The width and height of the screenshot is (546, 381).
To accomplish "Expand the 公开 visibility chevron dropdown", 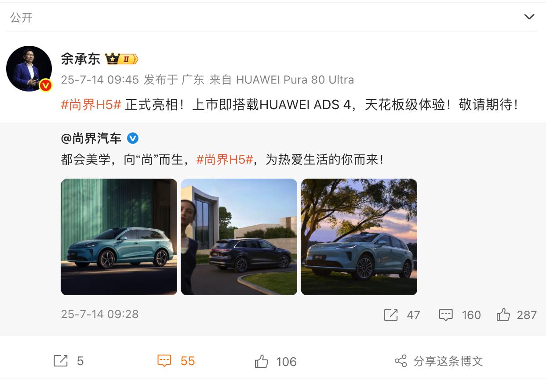I will point(529,17).
